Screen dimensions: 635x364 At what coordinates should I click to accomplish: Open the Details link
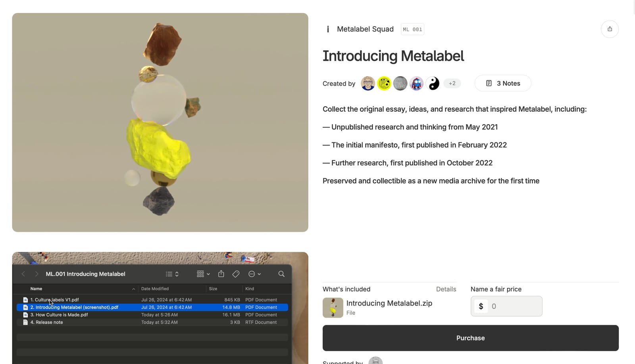tap(446, 289)
